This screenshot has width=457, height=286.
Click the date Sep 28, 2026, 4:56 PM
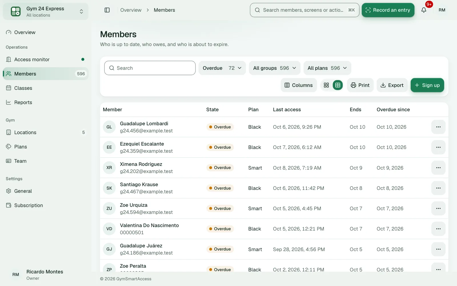click(299, 249)
